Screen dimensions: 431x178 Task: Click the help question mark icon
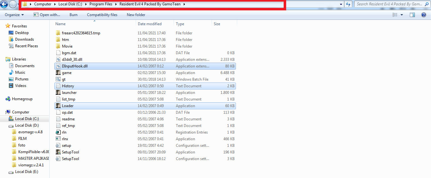[x=424, y=15]
